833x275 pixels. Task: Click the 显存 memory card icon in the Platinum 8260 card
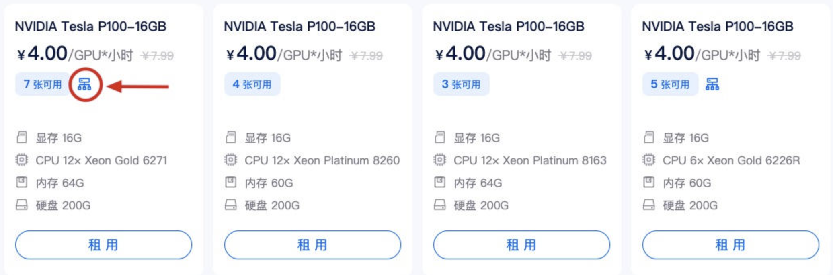click(231, 137)
